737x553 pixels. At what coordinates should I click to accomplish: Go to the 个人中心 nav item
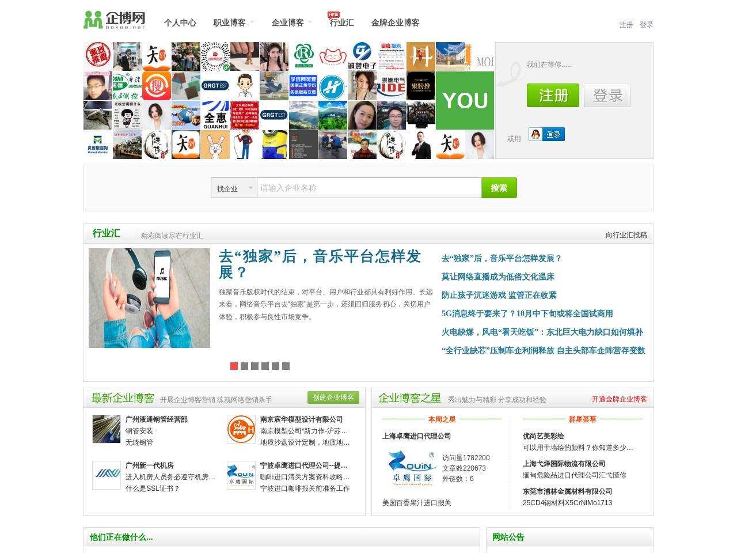coord(180,22)
